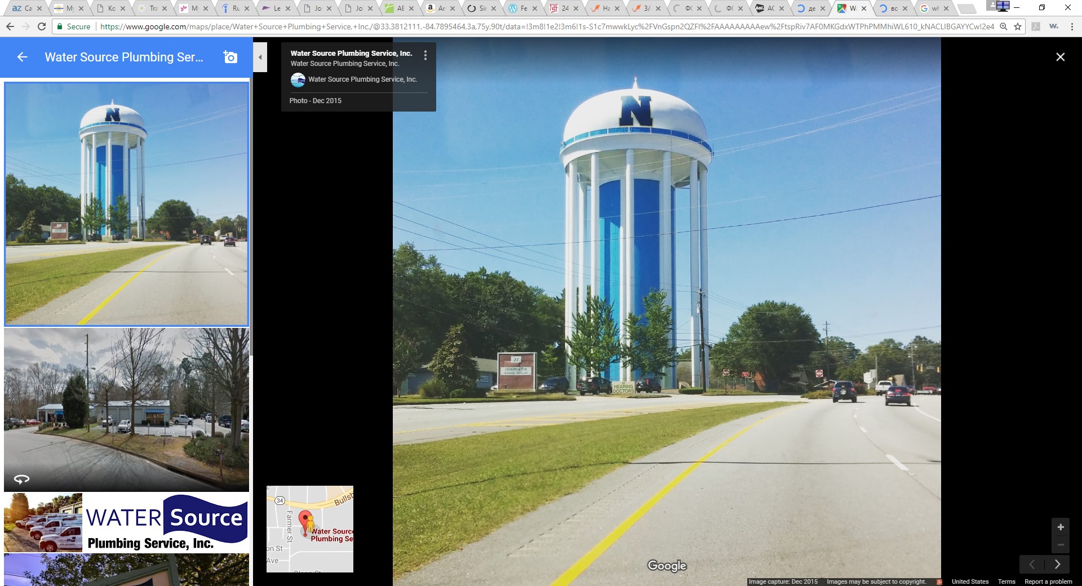Click the add a photo camera icon

(x=230, y=57)
